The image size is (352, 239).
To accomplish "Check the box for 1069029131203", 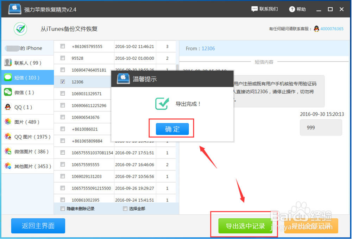I will pos(63,176).
